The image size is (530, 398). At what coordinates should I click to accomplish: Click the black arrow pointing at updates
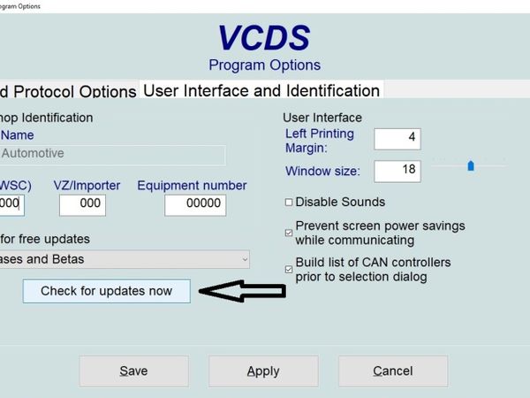pyautogui.click(x=241, y=291)
